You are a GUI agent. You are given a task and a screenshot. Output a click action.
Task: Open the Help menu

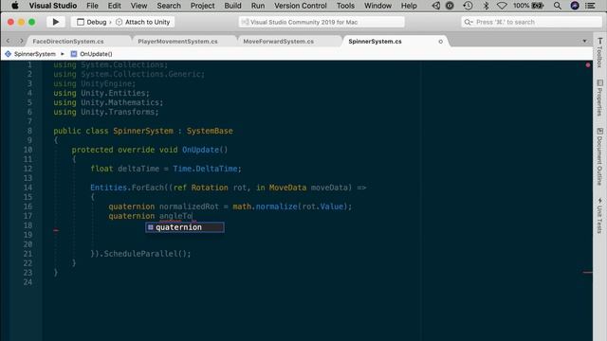(409, 6)
